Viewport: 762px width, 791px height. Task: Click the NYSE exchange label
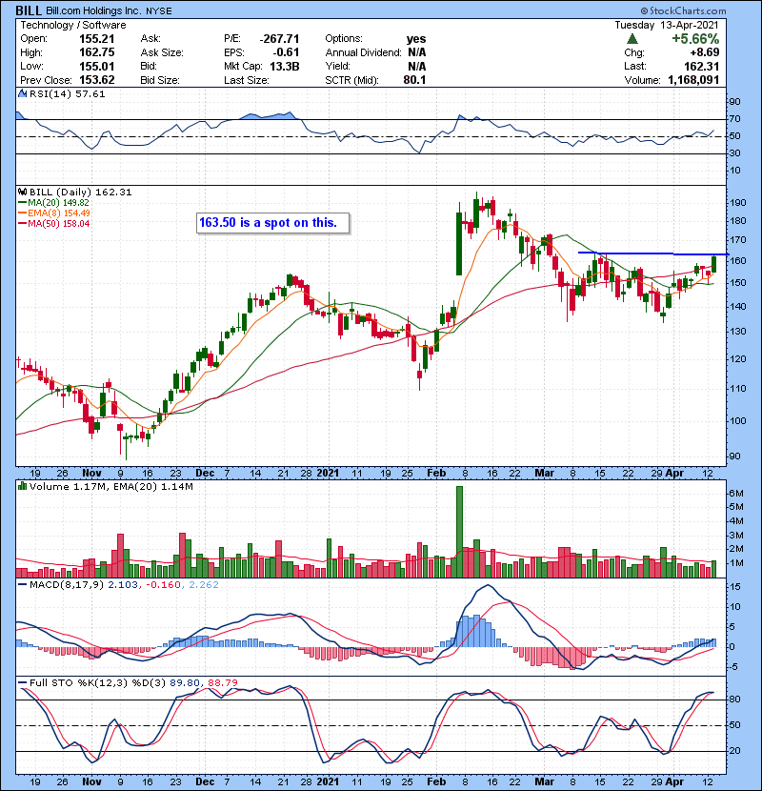(159, 11)
